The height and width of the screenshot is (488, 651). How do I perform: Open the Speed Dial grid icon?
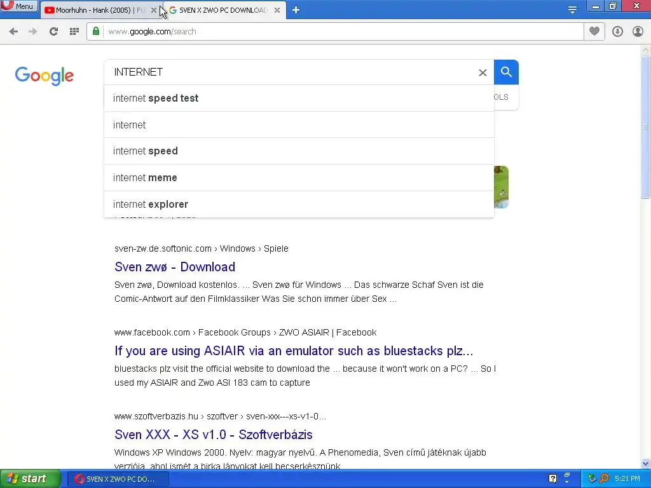74,32
